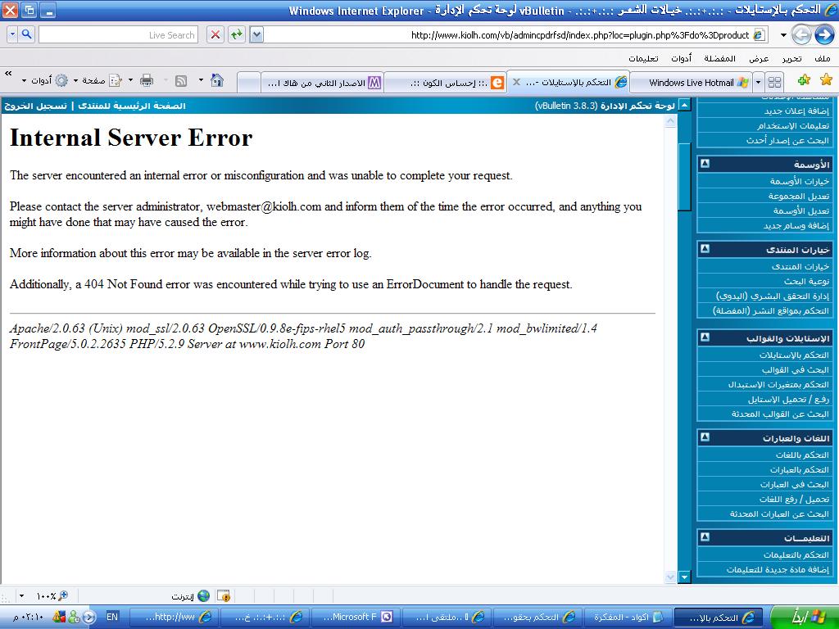This screenshot has height=629, width=839.
Task: Open نوعية البحث link
Action: point(806,281)
